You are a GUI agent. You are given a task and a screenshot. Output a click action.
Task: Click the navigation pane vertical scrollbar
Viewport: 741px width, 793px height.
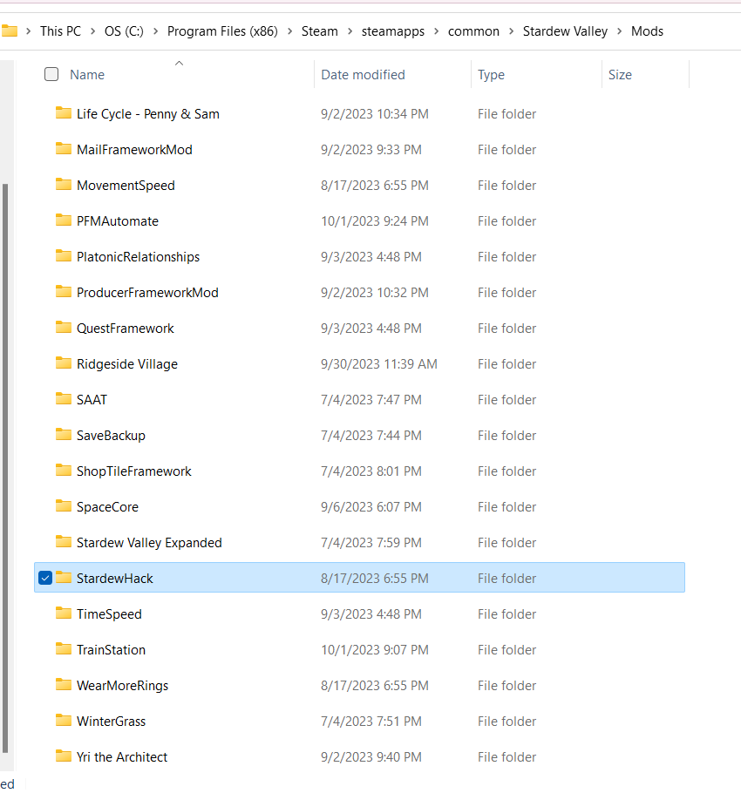tap(5, 468)
